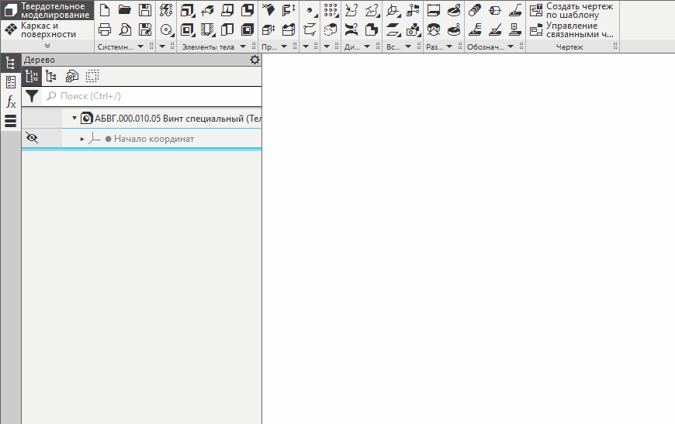Expand the Начало координат tree node

(x=82, y=139)
